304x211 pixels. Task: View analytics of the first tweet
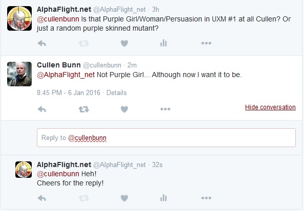[x=163, y=43]
